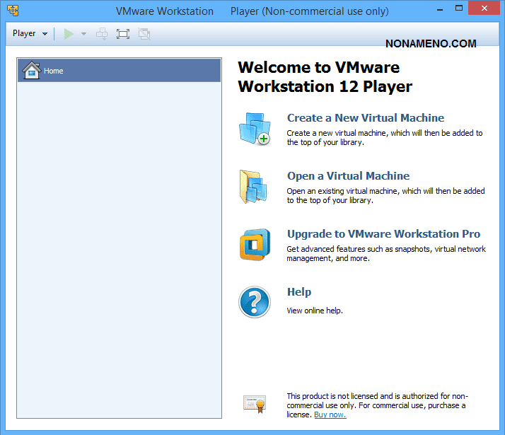505x435 pixels.
Task: Open the Help text link
Action: [x=298, y=292]
